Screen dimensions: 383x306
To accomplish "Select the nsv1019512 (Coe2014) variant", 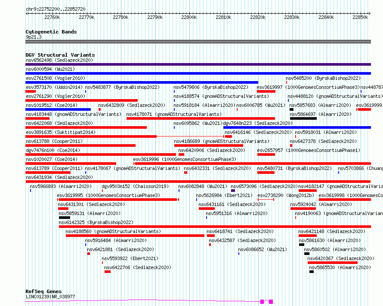I will [x=52, y=105].
